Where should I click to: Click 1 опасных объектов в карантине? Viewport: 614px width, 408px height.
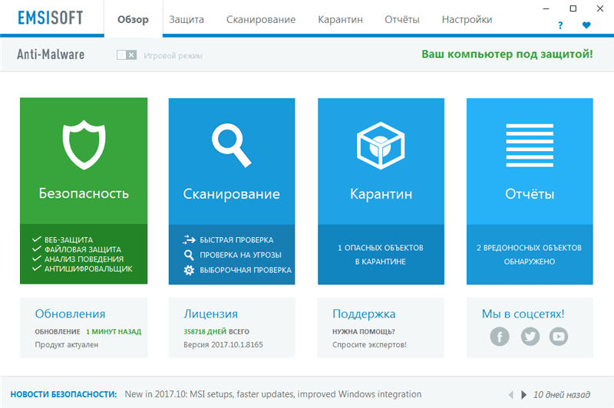[381, 255]
